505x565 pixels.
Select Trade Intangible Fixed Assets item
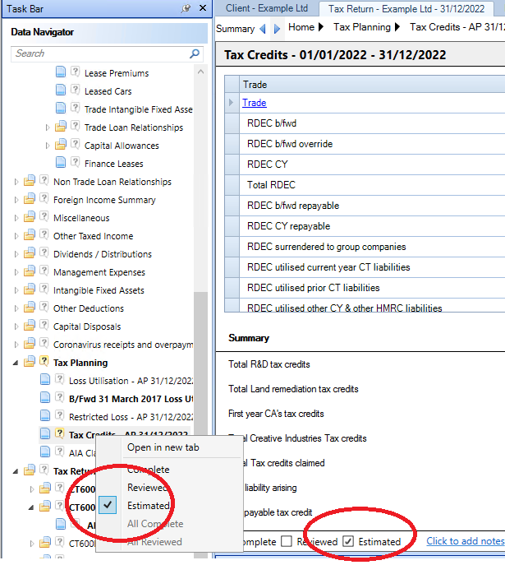pyautogui.click(x=139, y=109)
